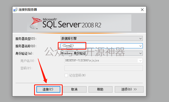This screenshot has width=169, height=102.
Task: Click the 服务器名称(S) label
Action: coord(26,46)
